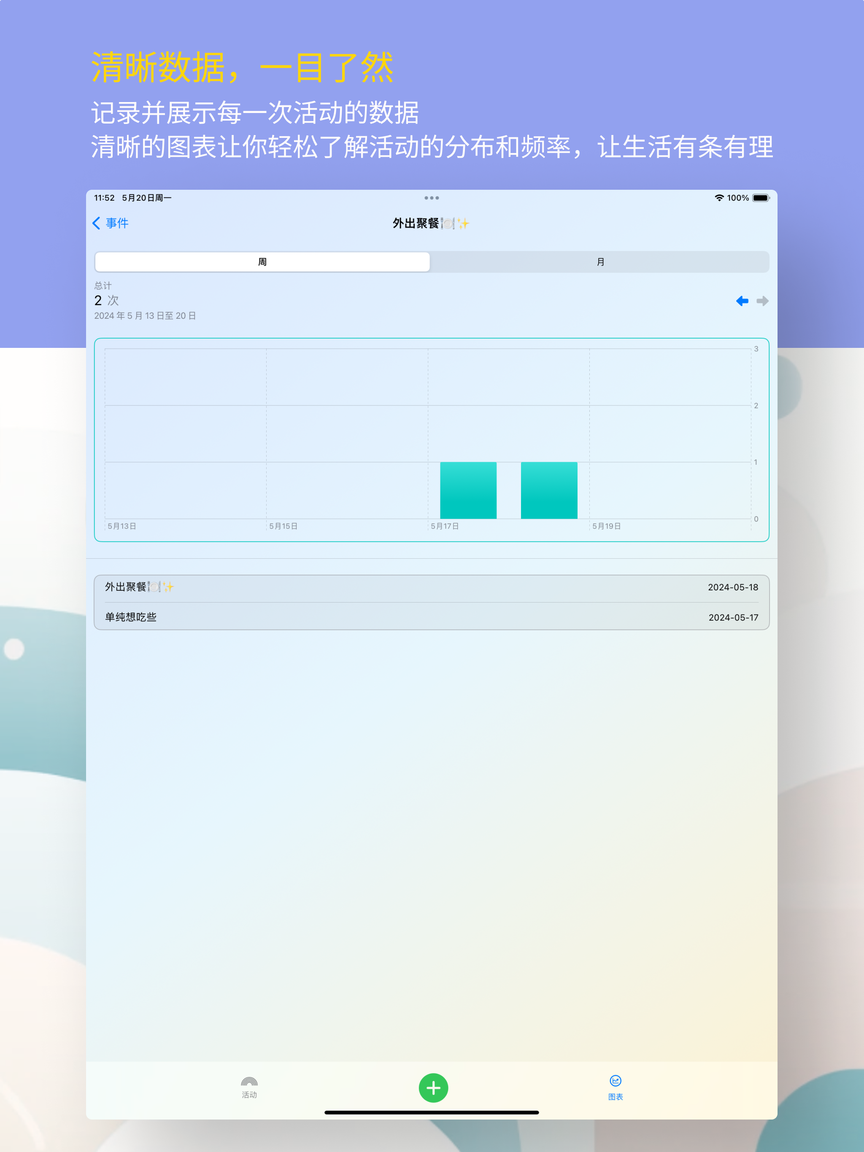Open the 单纯想吃些 record dated 2024-05-17

[x=432, y=616]
